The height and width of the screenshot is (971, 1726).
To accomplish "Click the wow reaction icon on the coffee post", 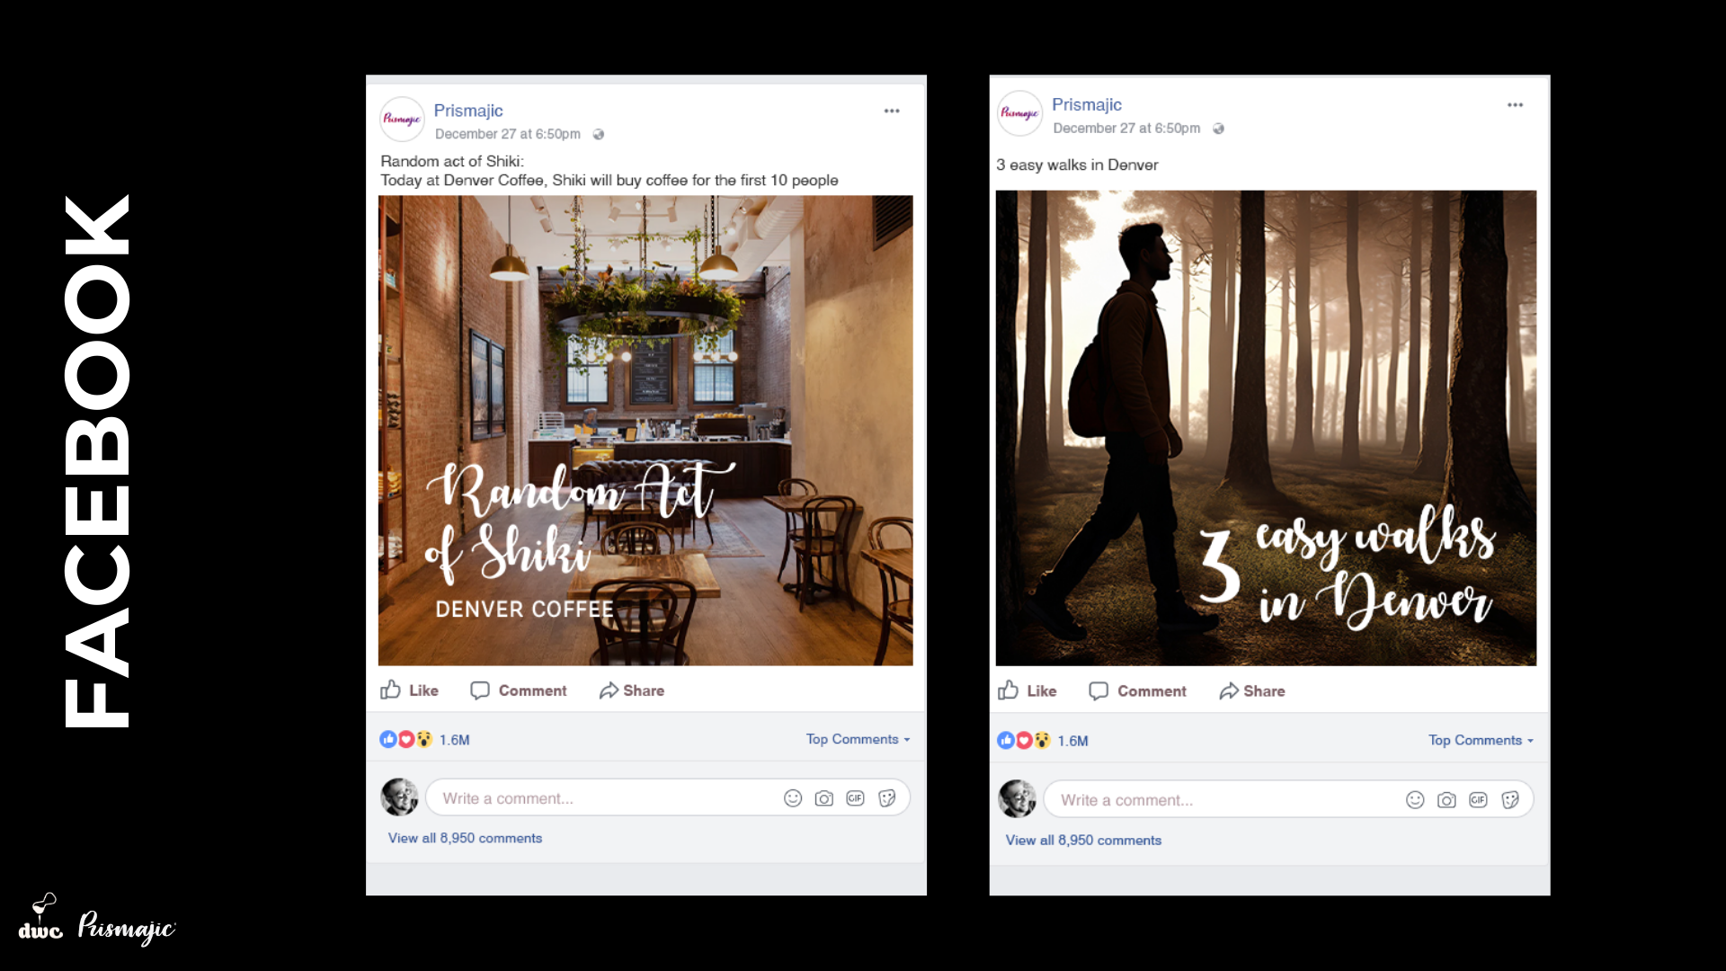I will tap(424, 739).
